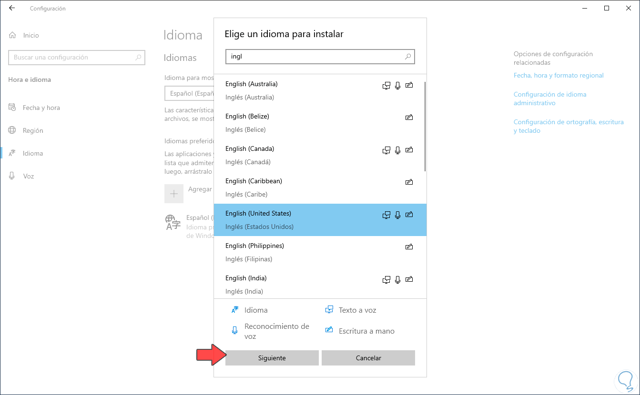
Task: Click the Voz microphone icon
Action: (13, 176)
